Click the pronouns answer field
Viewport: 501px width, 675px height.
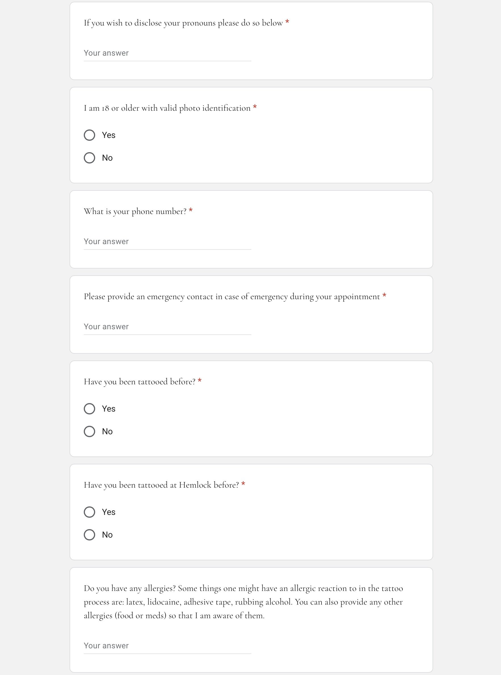point(167,53)
